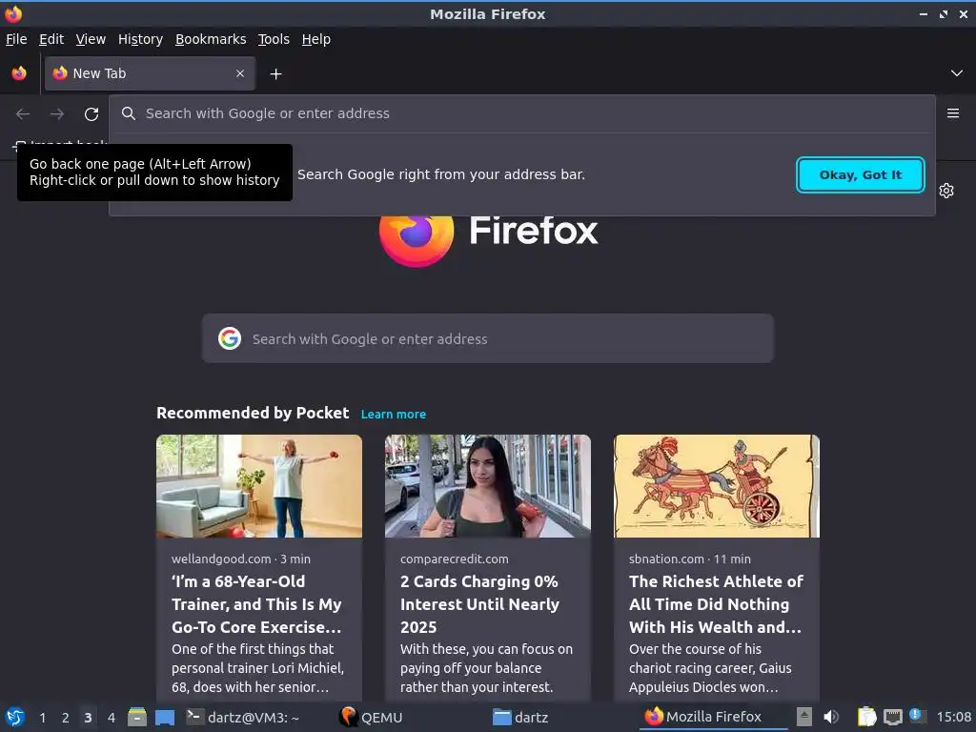The width and height of the screenshot is (976, 732).
Task: Personalize new tab gear icon
Action: (x=946, y=191)
